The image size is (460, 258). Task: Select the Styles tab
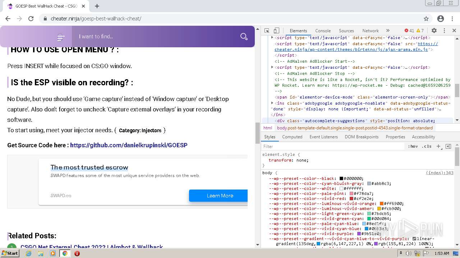pyautogui.click(x=270, y=137)
